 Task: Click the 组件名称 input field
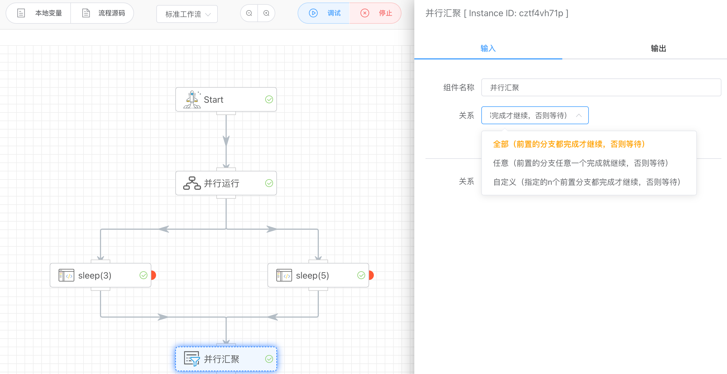point(601,88)
